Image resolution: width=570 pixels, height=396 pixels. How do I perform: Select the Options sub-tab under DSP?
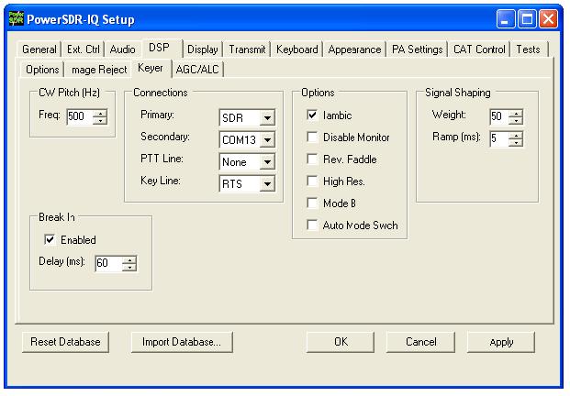(x=42, y=70)
